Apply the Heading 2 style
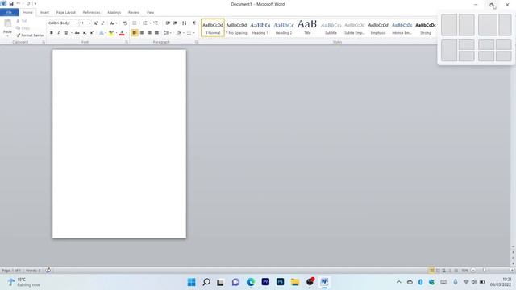 tap(284, 28)
